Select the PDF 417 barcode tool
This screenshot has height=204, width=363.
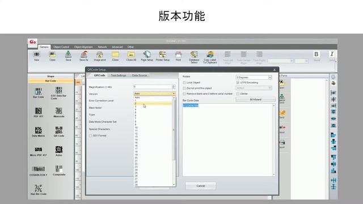39,112
